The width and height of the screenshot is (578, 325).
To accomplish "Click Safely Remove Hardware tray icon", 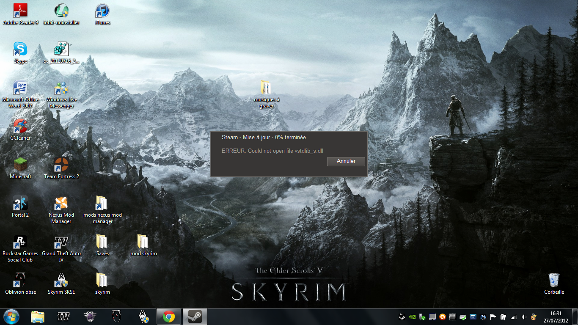I will click(x=422, y=317).
